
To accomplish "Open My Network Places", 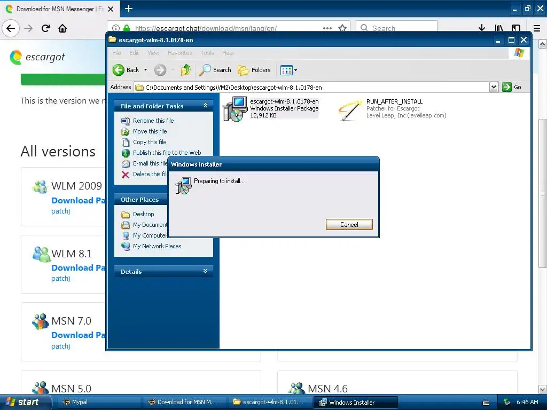I will tap(157, 246).
